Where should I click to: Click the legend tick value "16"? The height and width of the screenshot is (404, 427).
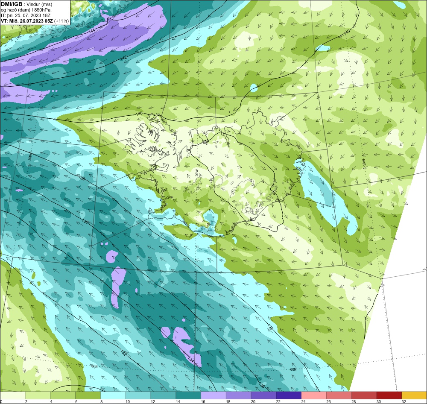203,401
